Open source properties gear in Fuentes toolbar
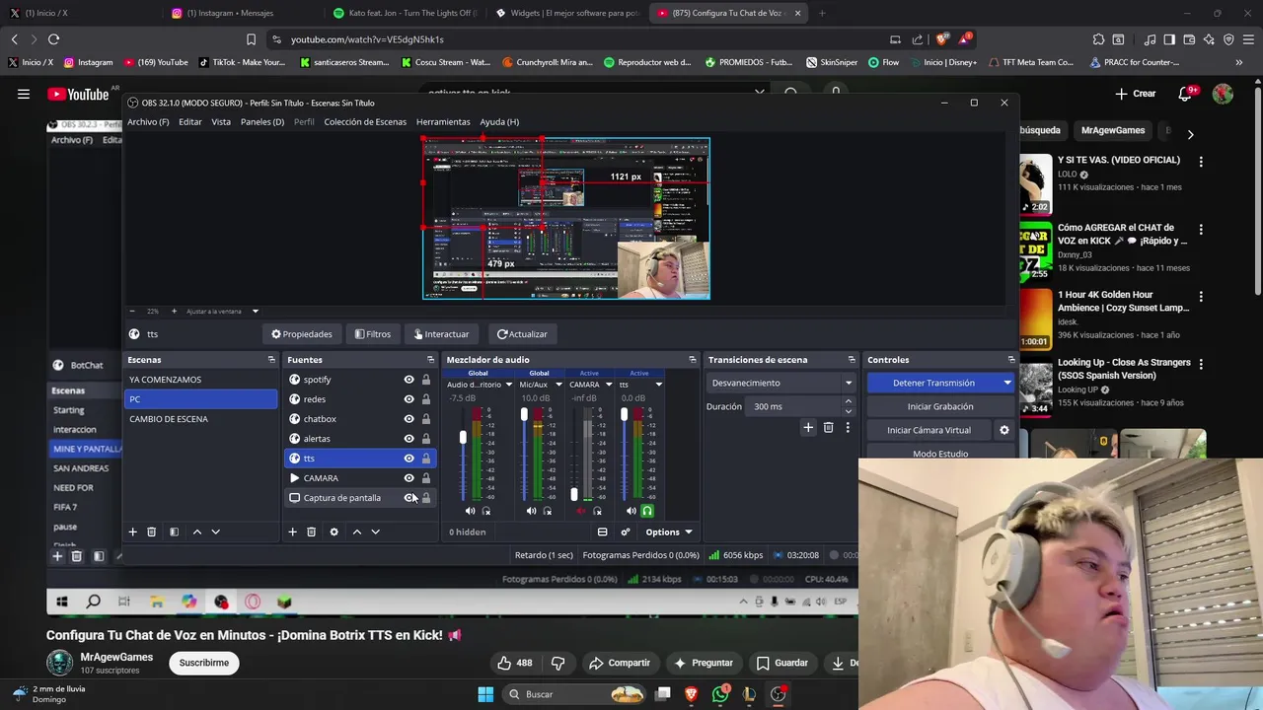This screenshot has height=710, width=1263. 334,532
